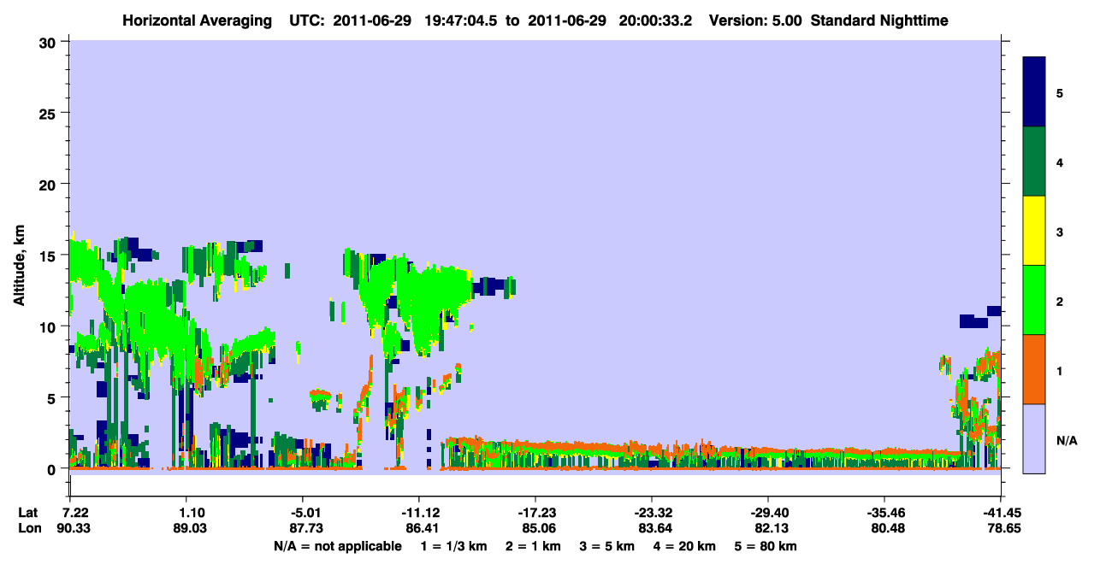Click the Lon row label
The image size is (1112, 570).
[x=29, y=529]
